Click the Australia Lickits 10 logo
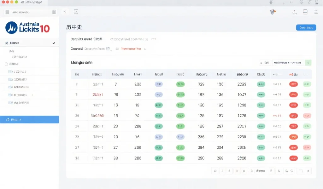Screen dimensions: 323x189 click(27, 27)
